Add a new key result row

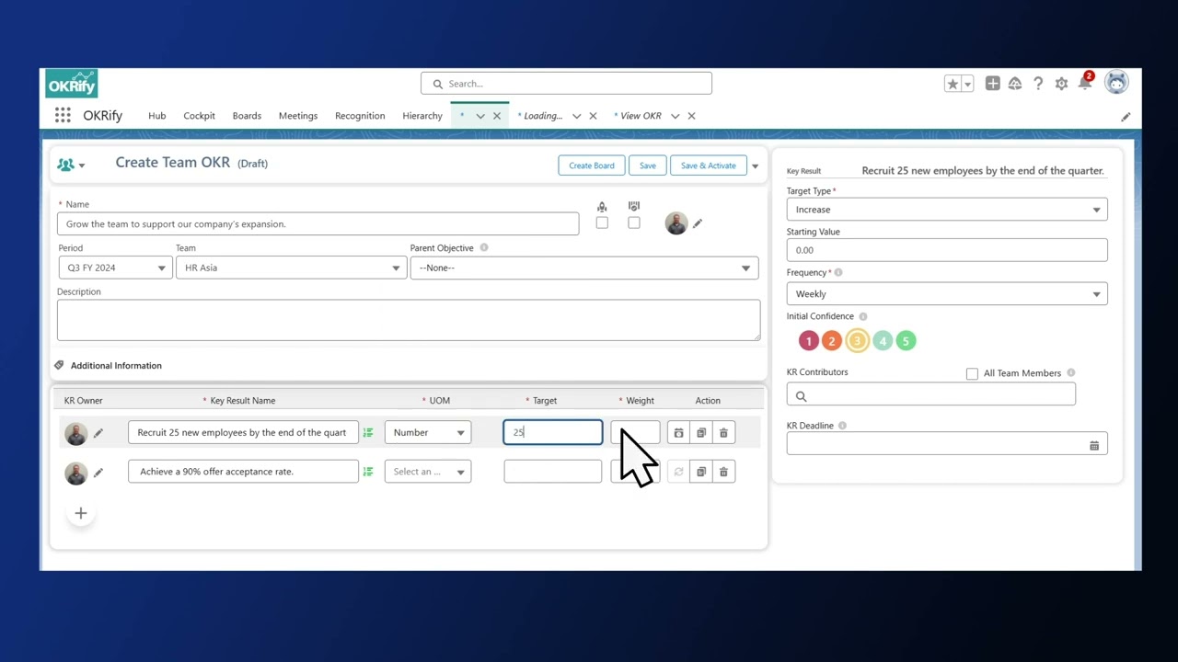pyautogui.click(x=81, y=513)
